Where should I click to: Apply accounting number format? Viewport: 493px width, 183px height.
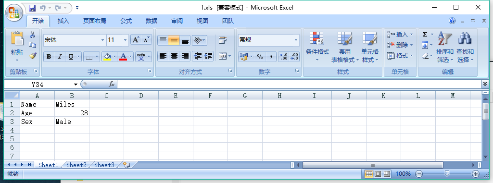244,57
